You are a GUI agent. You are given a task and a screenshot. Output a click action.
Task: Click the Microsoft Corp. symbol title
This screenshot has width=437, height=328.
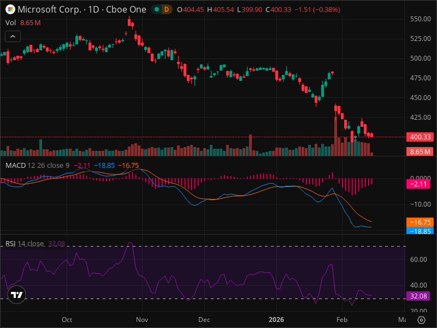click(50, 9)
